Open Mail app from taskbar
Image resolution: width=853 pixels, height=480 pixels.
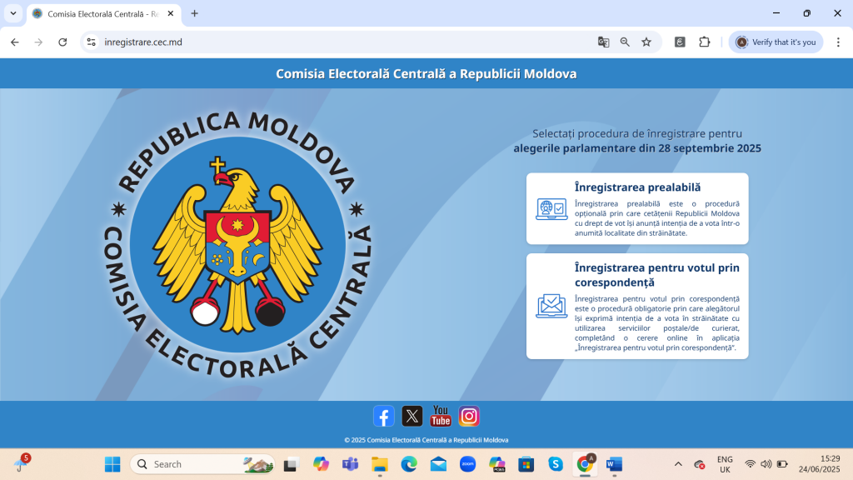[438, 464]
